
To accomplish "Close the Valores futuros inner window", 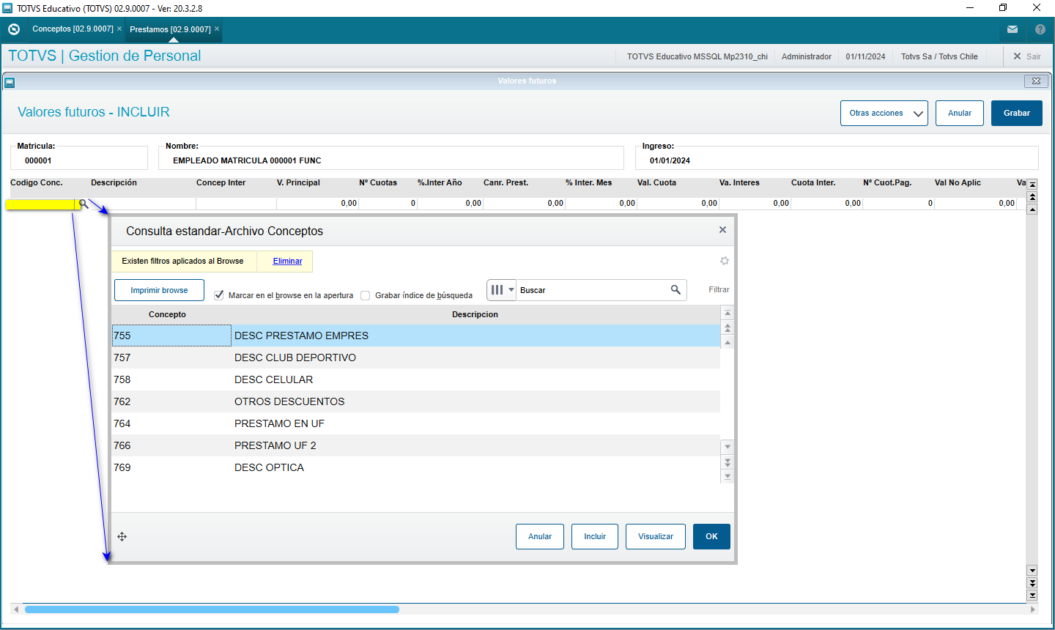I will coord(1036,81).
